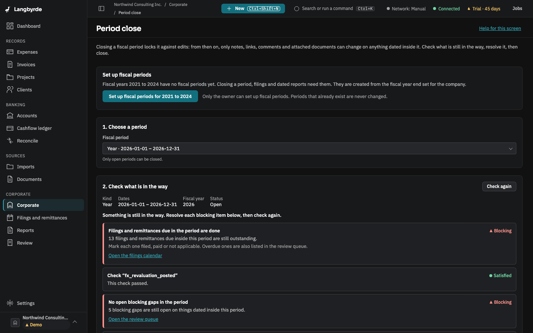Viewport: 533px width, 333px height.
Task: Click the Invoices document icon
Action: tap(10, 64)
